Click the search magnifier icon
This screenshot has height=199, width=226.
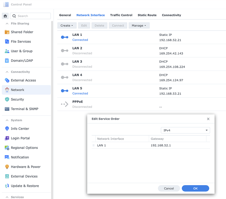(x=14, y=16)
